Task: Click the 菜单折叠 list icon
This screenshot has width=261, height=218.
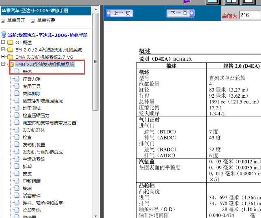Action: point(32,21)
